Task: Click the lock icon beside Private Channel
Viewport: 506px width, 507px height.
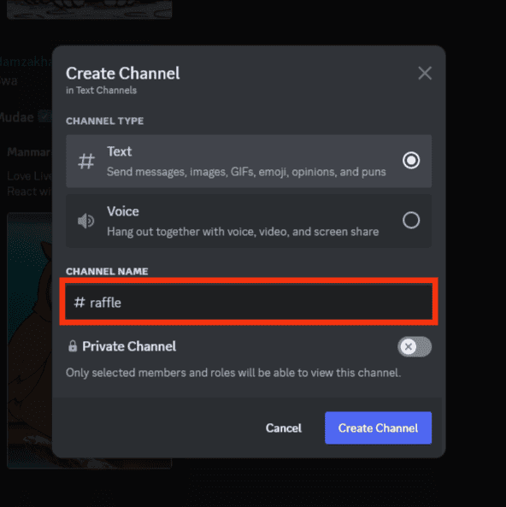Action: 73,346
